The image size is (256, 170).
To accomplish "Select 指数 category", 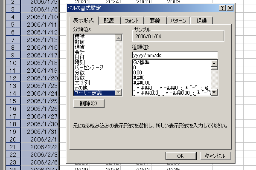I will 95,77.
